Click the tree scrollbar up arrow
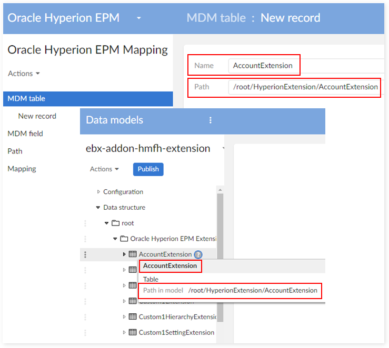Viewport: 389px width, 348px height. click(x=220, y=190)
